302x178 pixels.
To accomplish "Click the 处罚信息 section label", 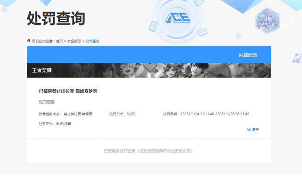I will (47, 102).
